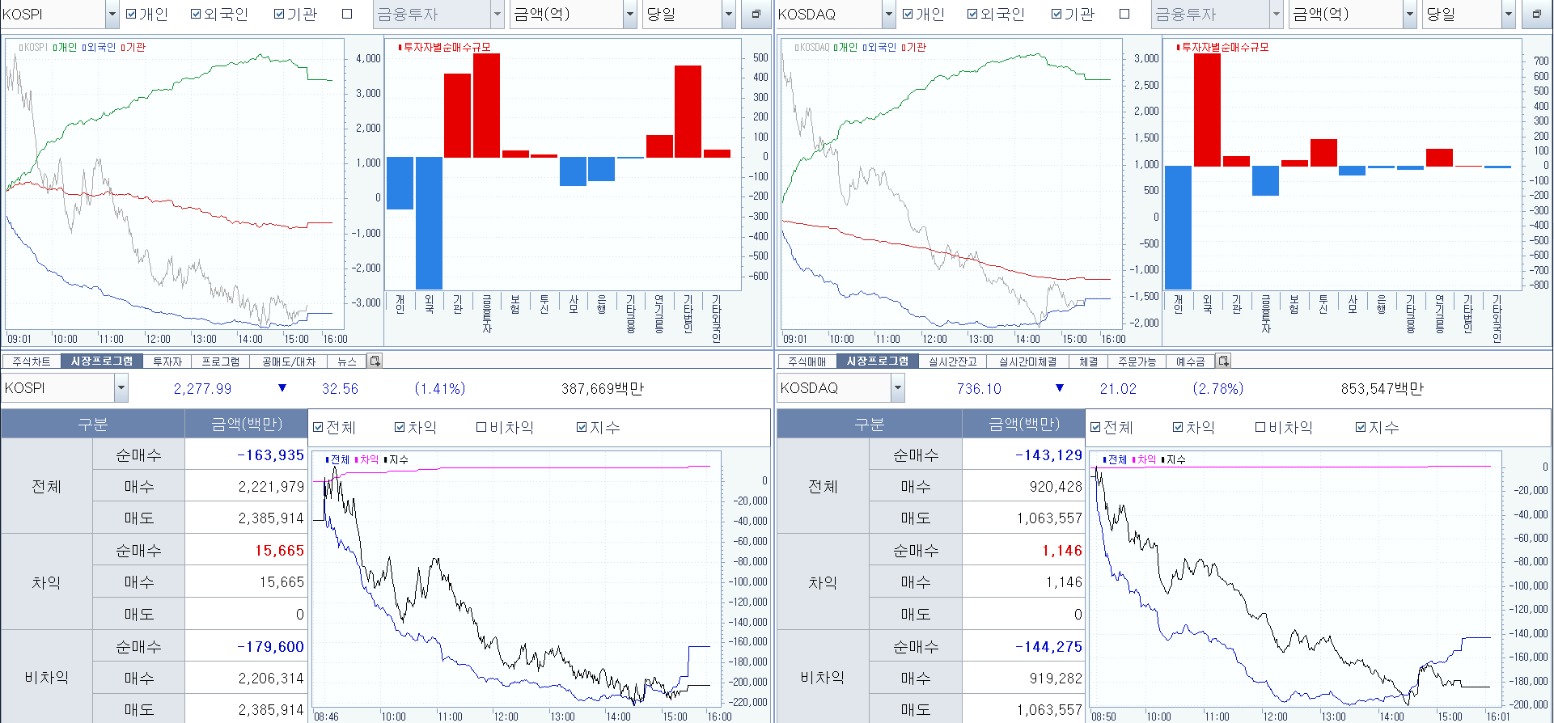Uncheck 개인 in the KOSPI investor chart

point(132,14)
